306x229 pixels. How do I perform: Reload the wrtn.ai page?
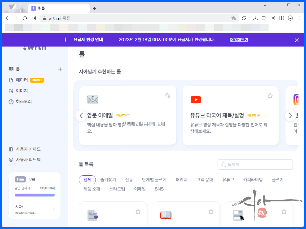pos(25,18)
